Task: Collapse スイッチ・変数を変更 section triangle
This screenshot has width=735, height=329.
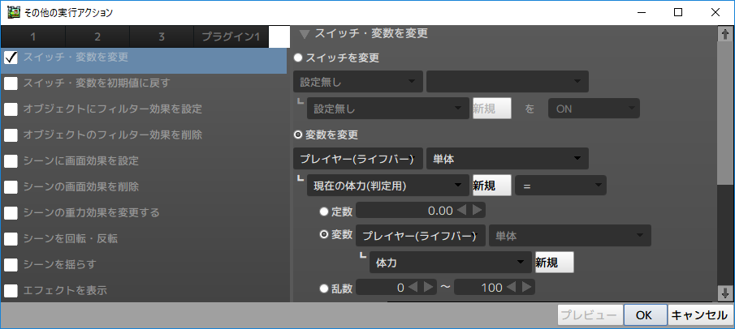Action: pos(305,34)
